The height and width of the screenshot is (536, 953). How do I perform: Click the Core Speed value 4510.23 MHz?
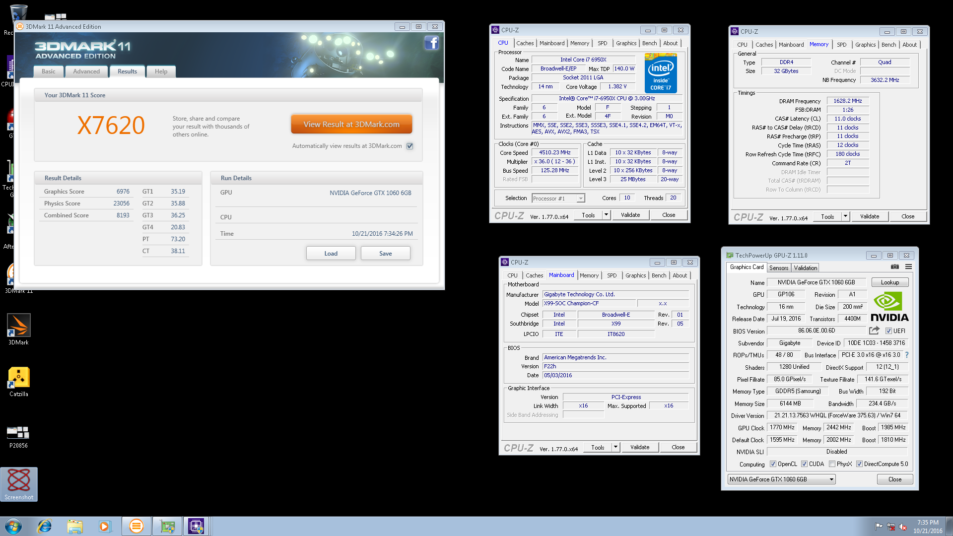[x=554, y=152]
